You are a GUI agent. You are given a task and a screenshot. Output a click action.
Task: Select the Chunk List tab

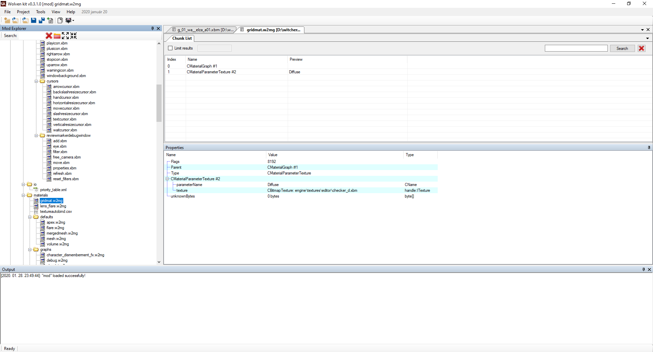click(182, 38)
